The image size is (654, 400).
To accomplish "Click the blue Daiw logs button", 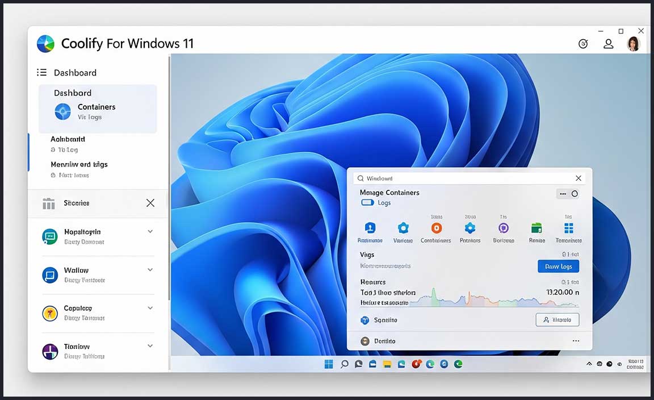I will (x=559, y=266).
